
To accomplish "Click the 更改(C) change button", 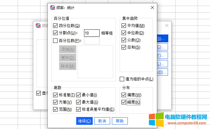I will tap(67, 58).
